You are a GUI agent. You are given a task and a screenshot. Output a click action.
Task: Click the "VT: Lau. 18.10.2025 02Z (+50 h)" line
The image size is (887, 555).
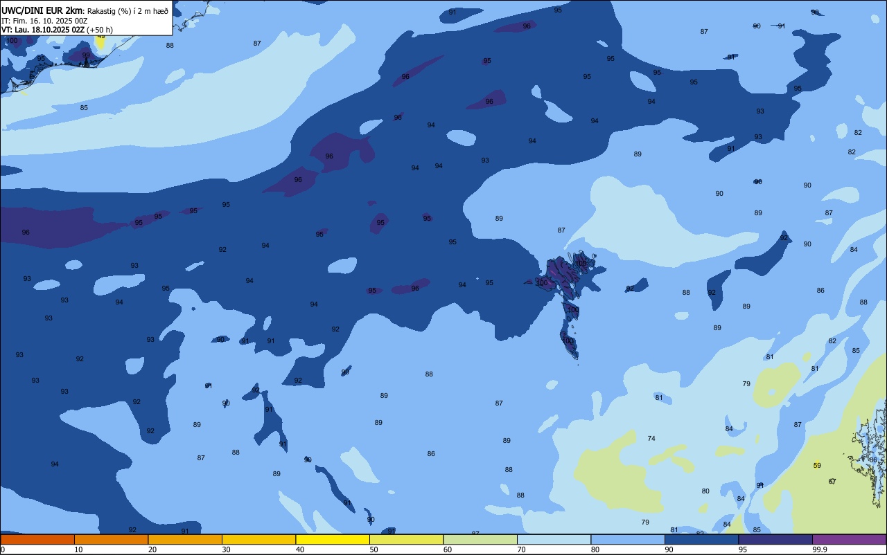click(x=57, y=30)
